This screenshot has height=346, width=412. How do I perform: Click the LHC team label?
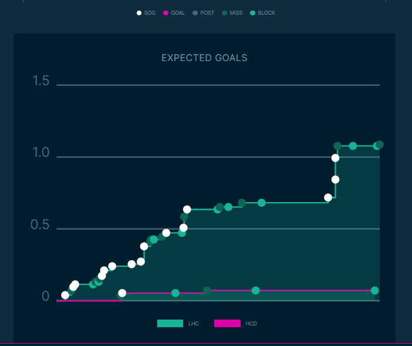(194, 324)
